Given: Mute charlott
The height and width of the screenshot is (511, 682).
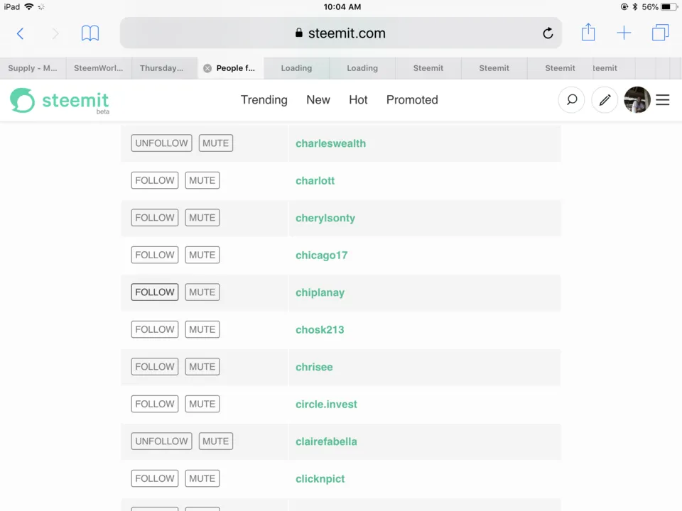Looking at the screenshot, I should (202, 180).
